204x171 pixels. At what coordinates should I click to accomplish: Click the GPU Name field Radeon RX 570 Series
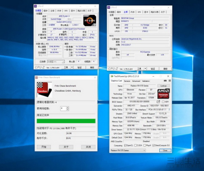click(139, 86)
